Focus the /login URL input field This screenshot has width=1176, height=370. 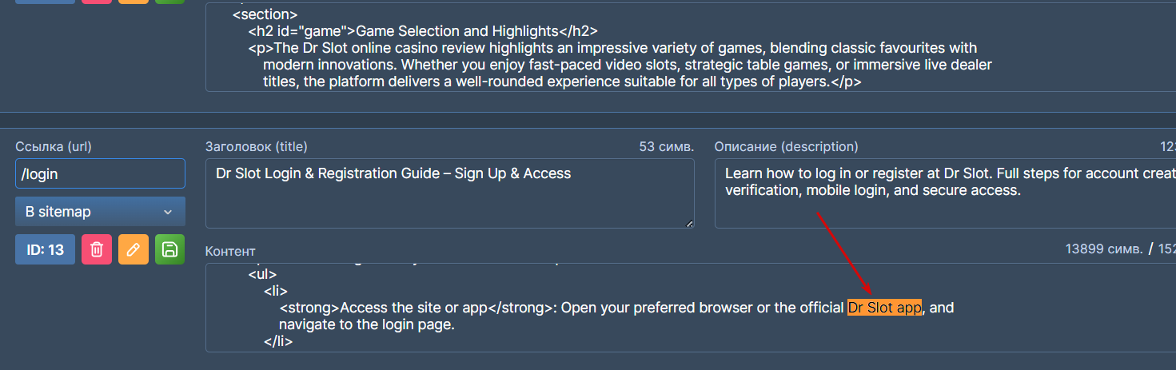pyautogui.click(x=100, y=173)
